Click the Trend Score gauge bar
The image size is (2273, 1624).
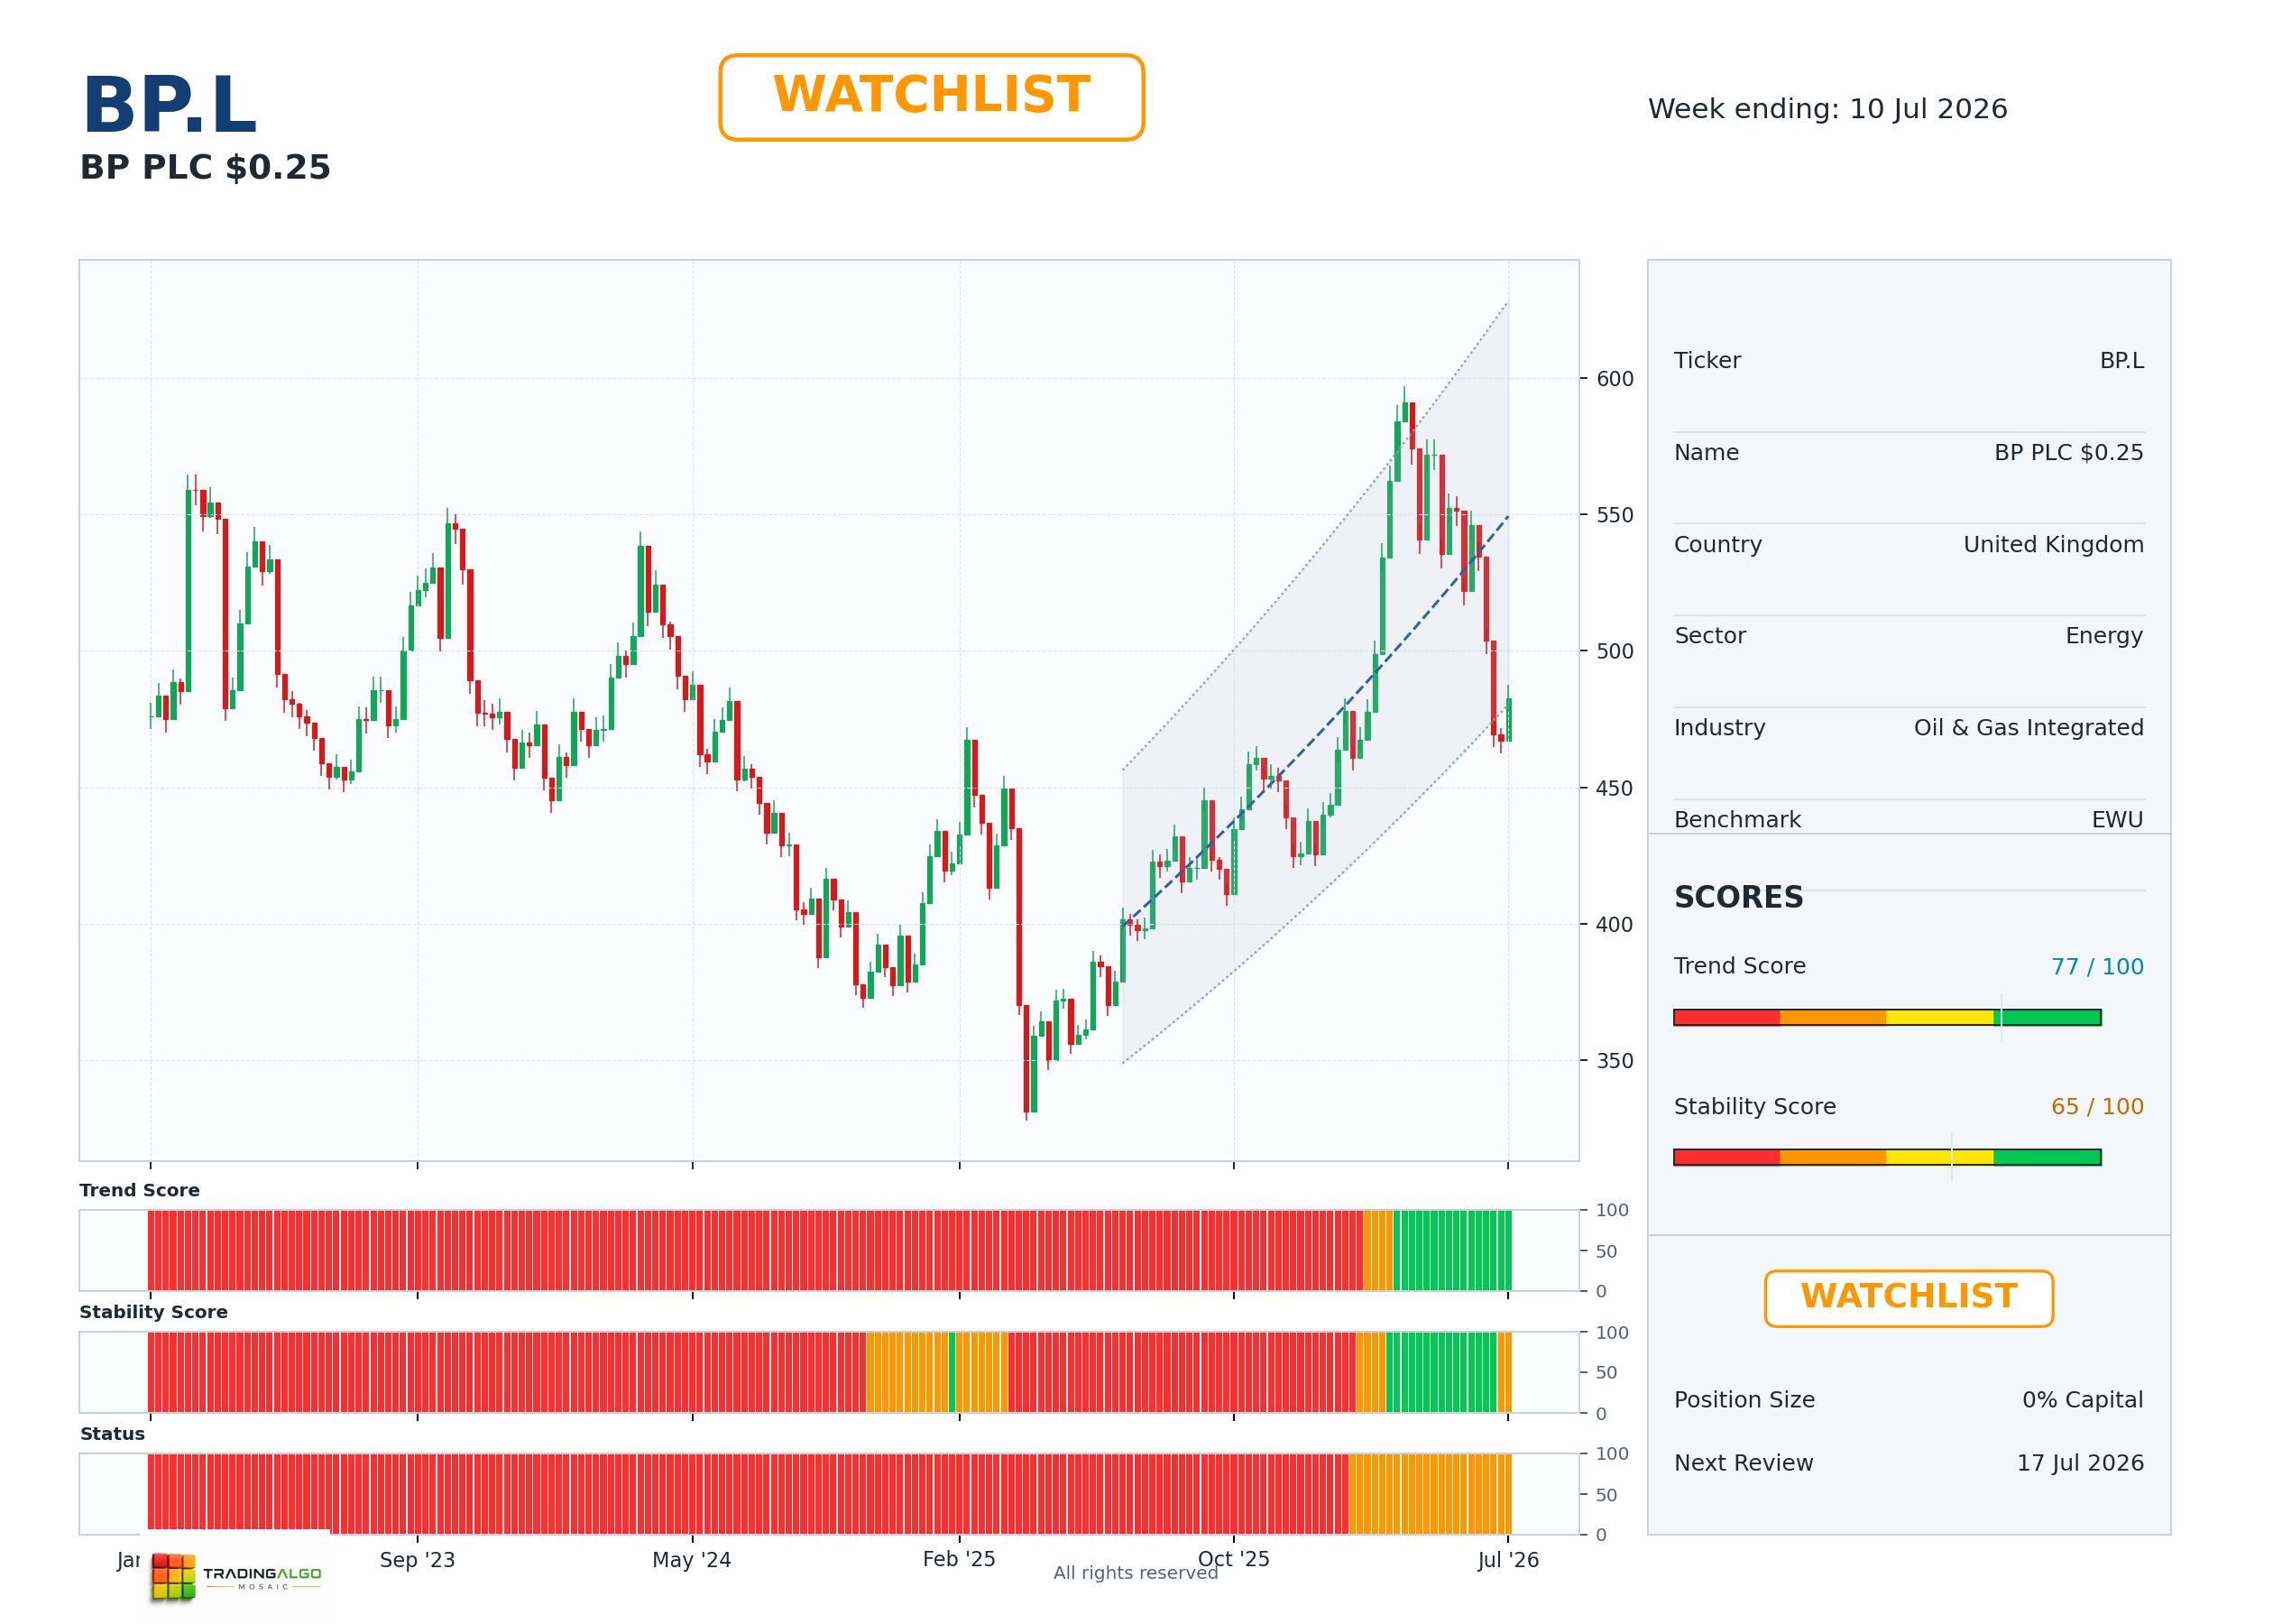(x=1887, y=1017)
